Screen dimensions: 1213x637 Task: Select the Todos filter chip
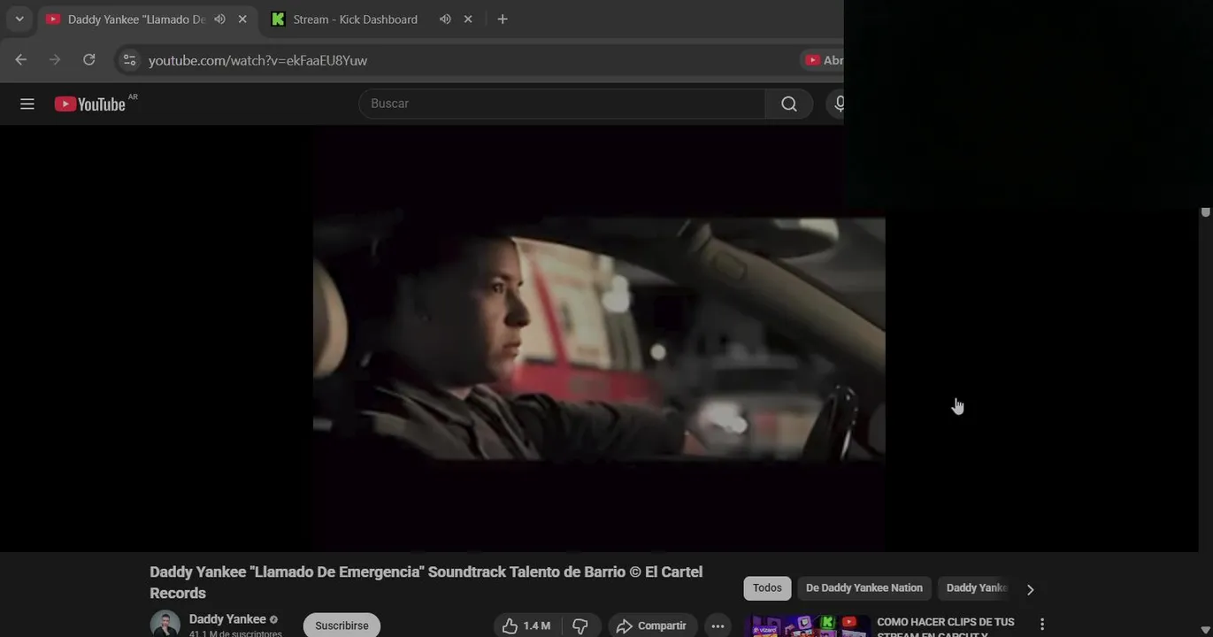(767, 588)
